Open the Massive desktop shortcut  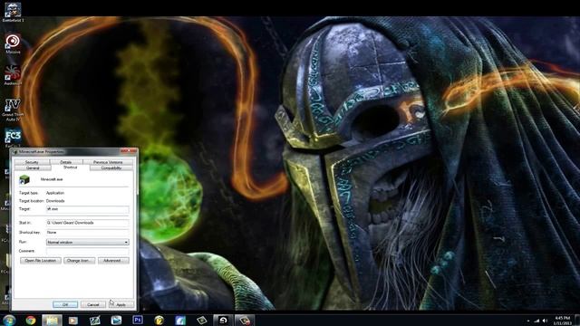(x=13, y=43)
